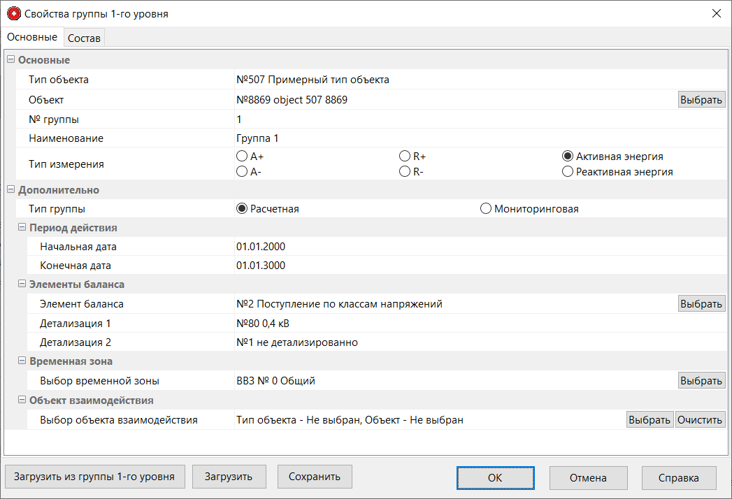This screenshot has width=732, height=499.
Task: Select the A- measurement type
Action: point(243,172)
